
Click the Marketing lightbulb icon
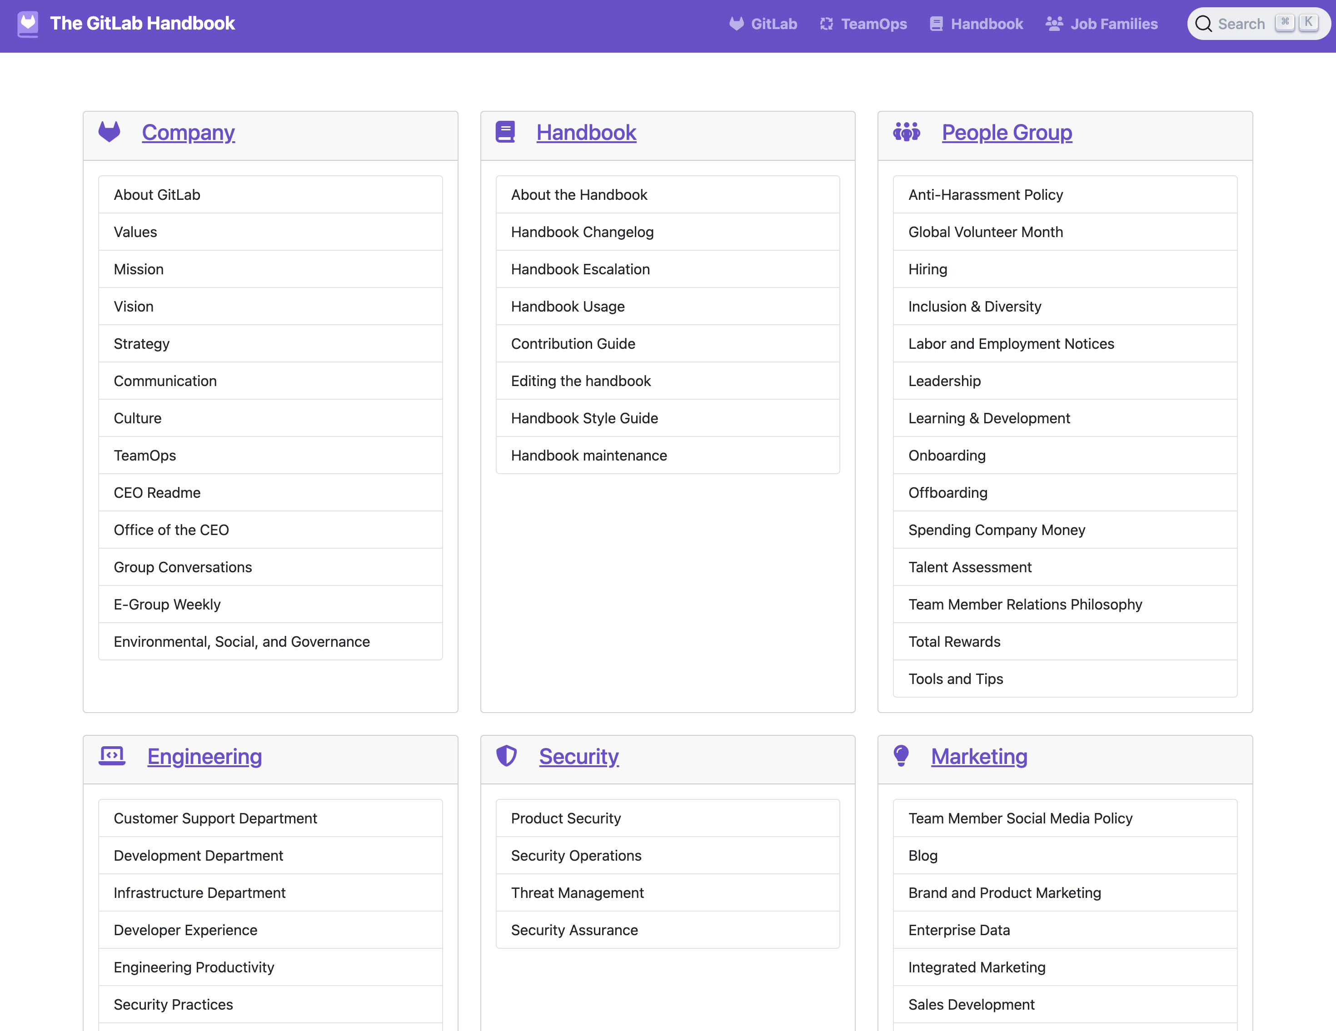(901, 756)
